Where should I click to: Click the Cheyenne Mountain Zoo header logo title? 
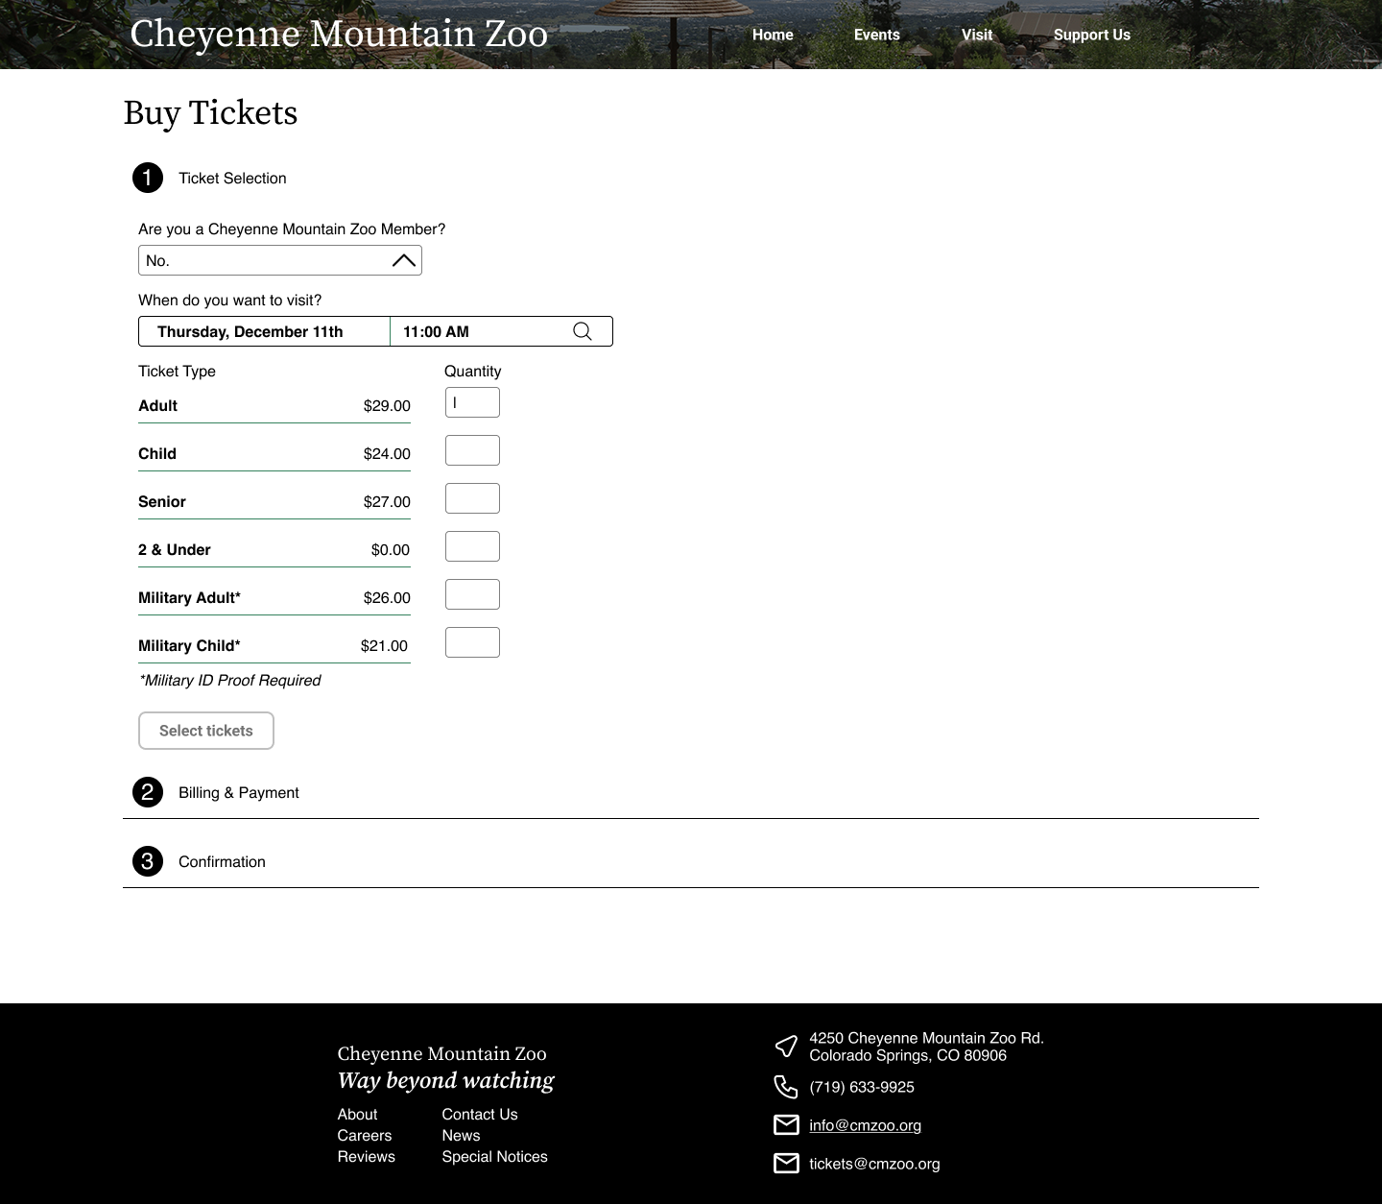click(x=339, y=34)
